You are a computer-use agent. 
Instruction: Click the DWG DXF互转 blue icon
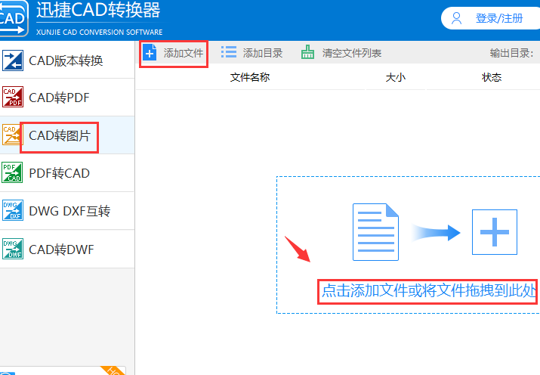tap(13, 210)
